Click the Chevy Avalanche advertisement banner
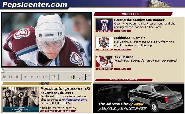 [139, 98]
